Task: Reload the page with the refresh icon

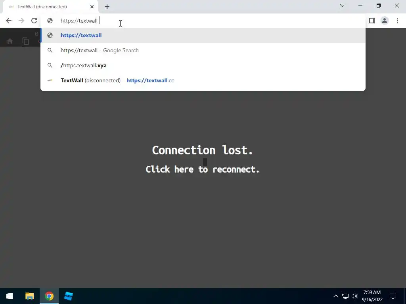Action: pyautogui.click(x=34, y=21)
